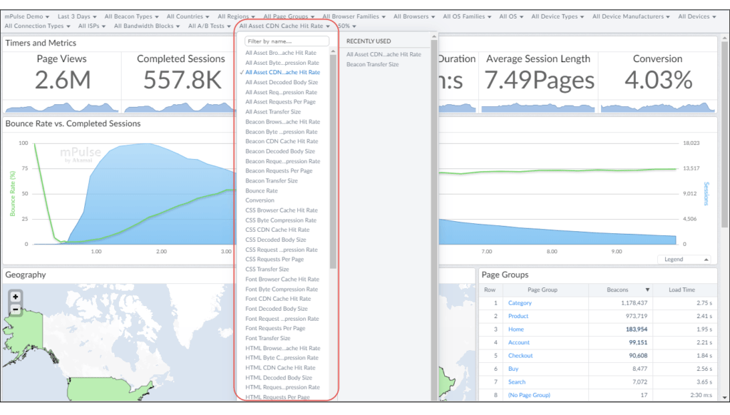Select Conversion metric in list
The image size is (730, 415).
[259, 200]
